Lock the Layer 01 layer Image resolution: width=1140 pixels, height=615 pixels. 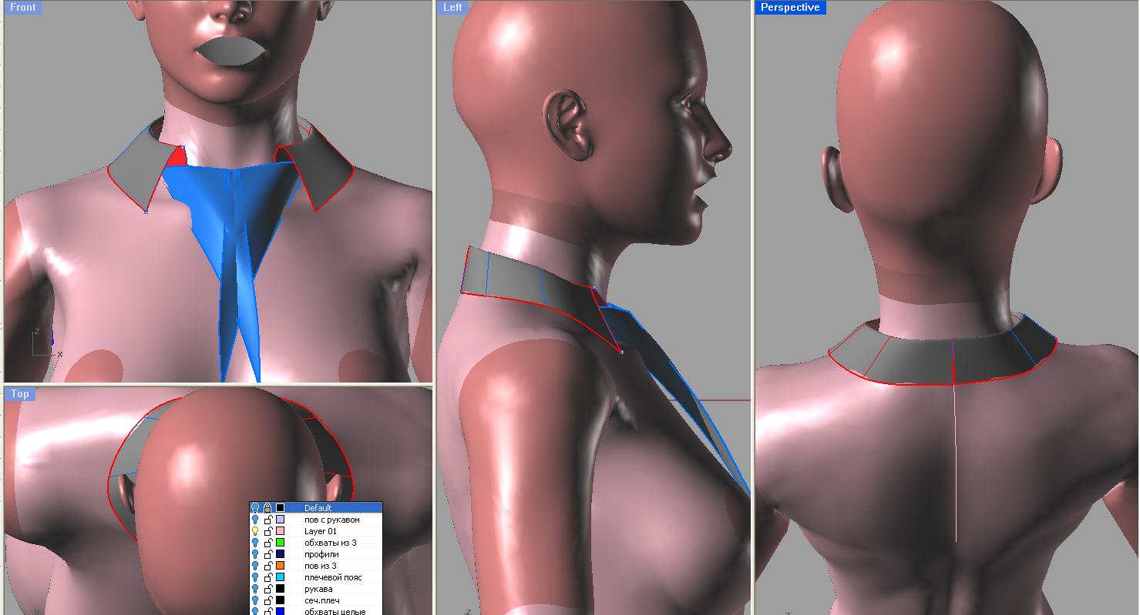(267, 531)
